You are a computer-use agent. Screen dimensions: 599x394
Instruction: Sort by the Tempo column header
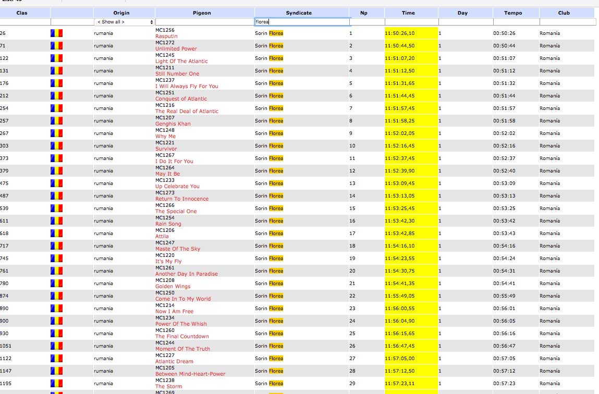[x=513, y=13]
